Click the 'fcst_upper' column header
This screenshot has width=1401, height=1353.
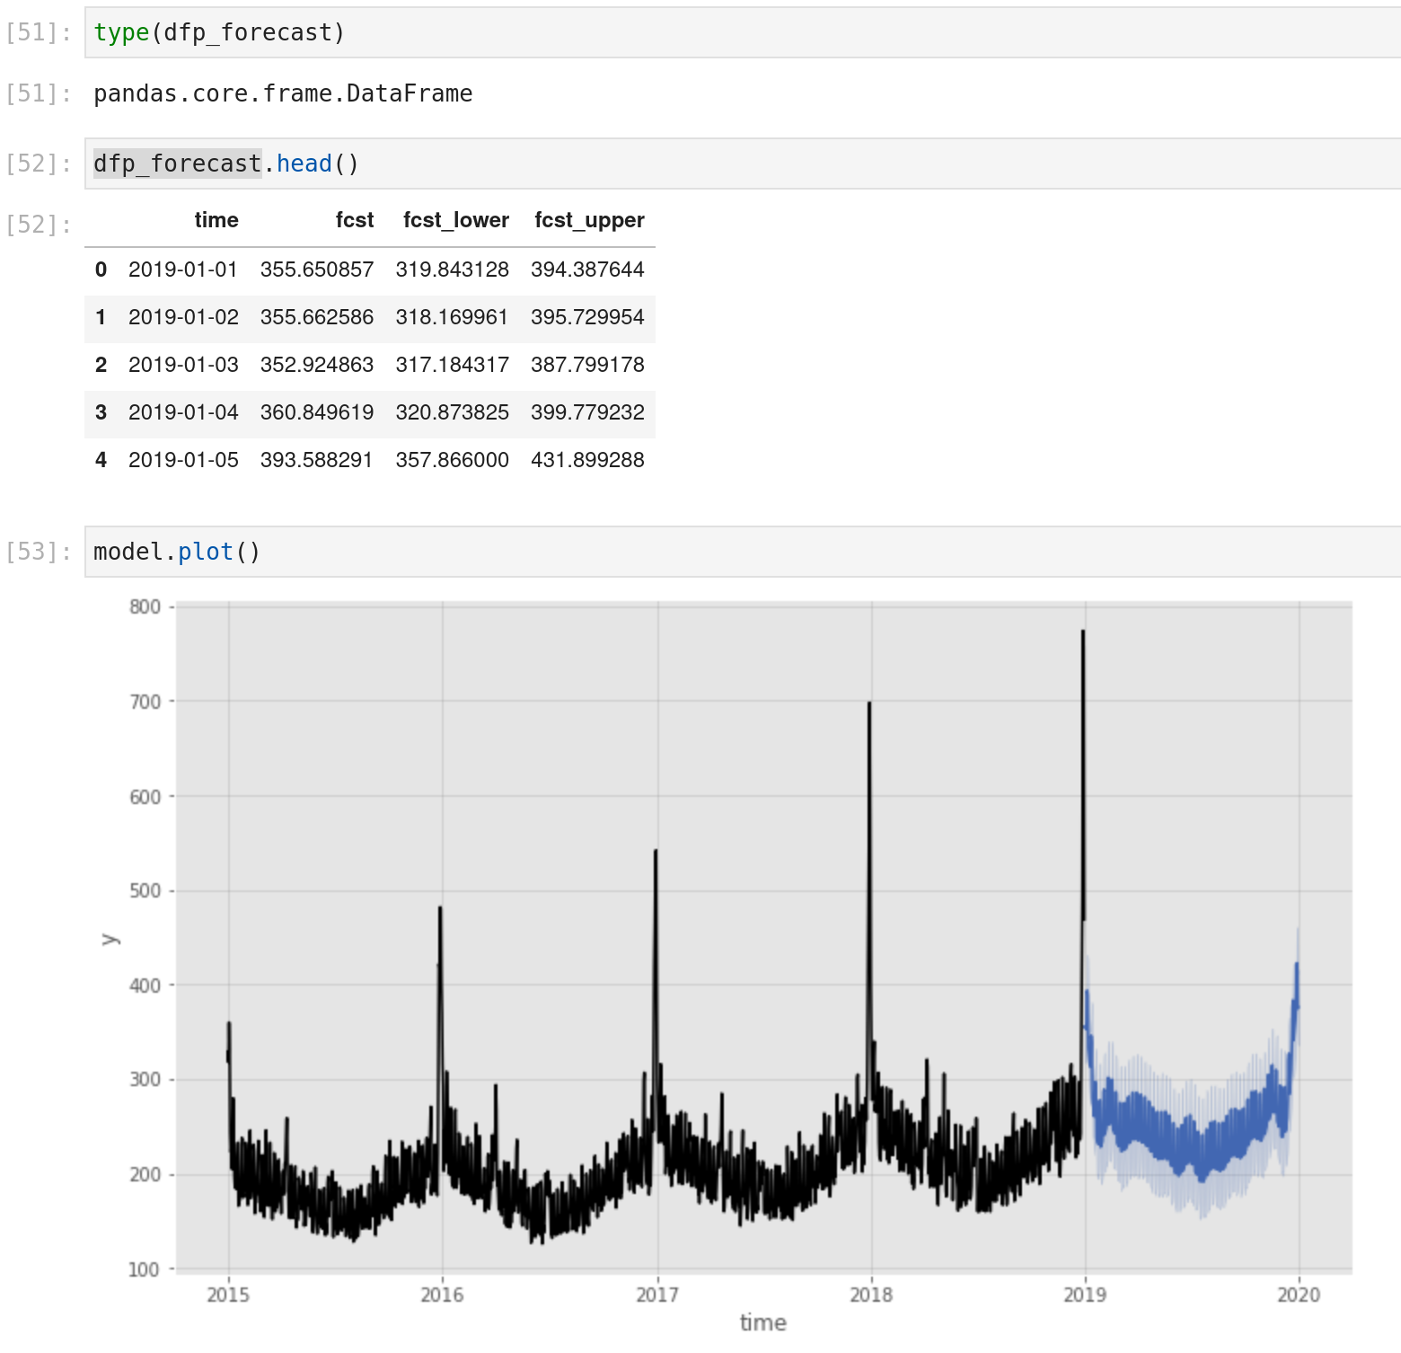589,220
